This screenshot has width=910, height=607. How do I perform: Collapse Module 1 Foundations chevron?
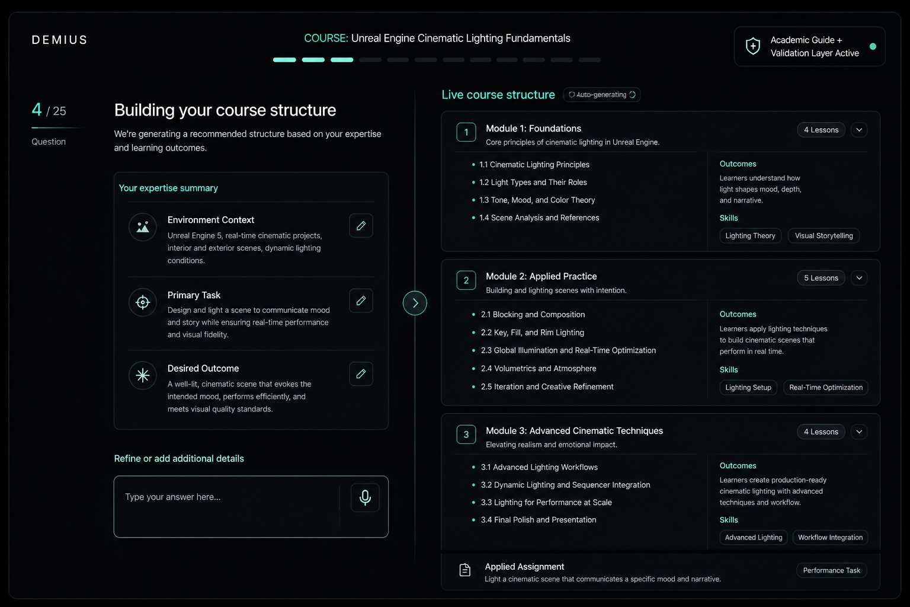859,130
